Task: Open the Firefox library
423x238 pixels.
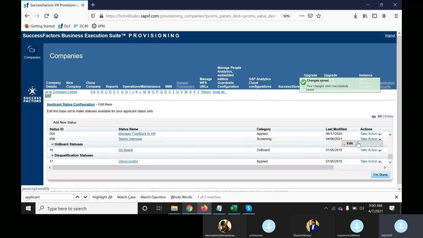Action: pos(365,16)
